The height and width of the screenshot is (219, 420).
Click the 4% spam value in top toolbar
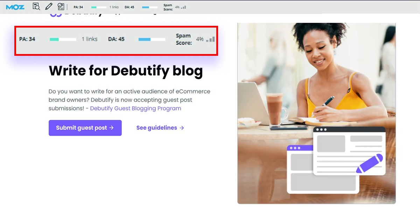pyautogui.click(x=177, y=7)
